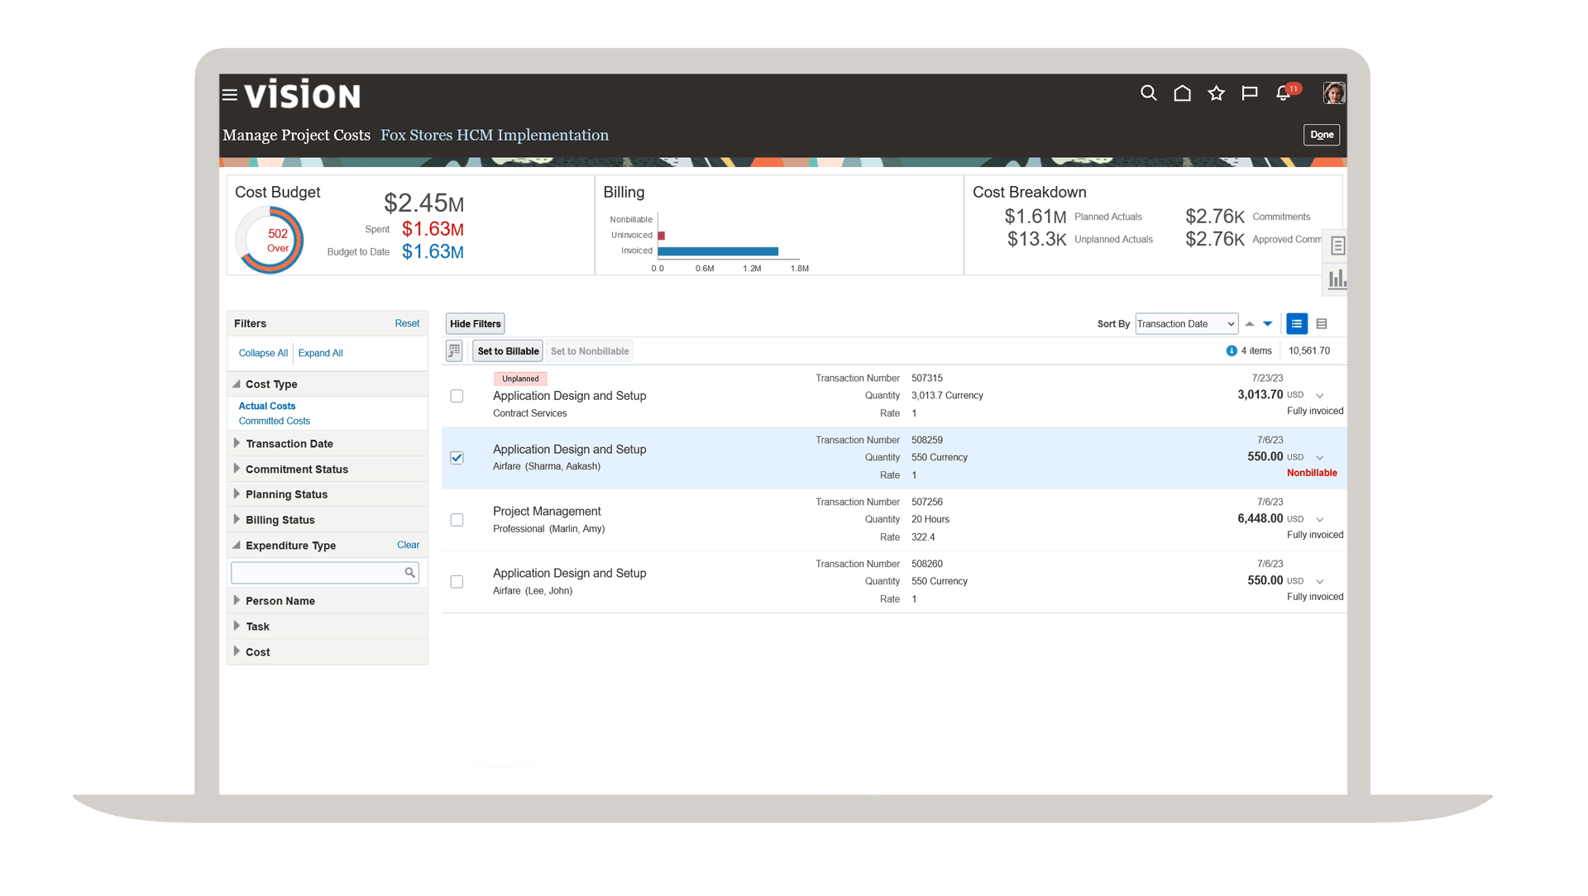Expand the Billing Status filter
This screenshot has height=896, width=1588.
280,520
